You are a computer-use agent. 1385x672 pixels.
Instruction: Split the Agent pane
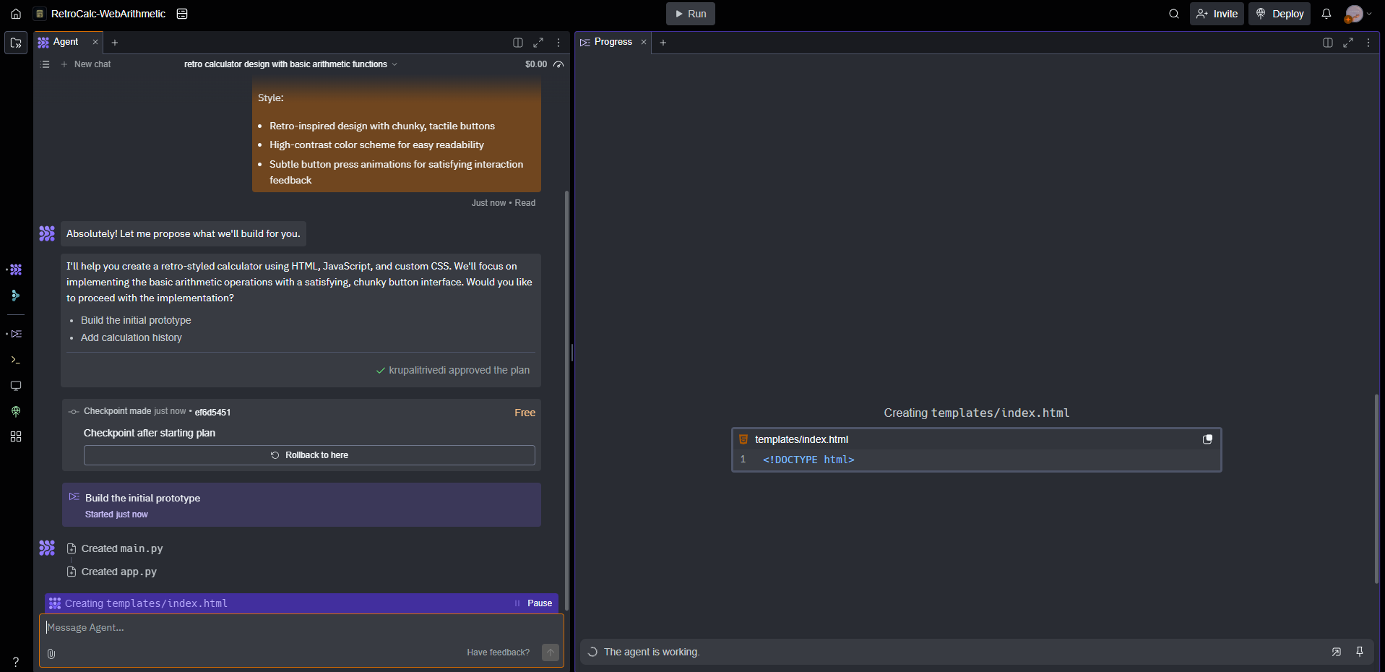(518, 43)
